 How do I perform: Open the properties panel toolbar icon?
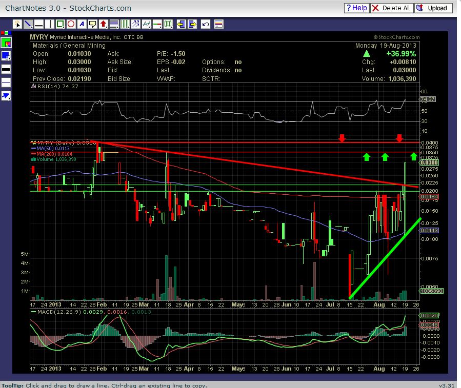pos(219,24)
